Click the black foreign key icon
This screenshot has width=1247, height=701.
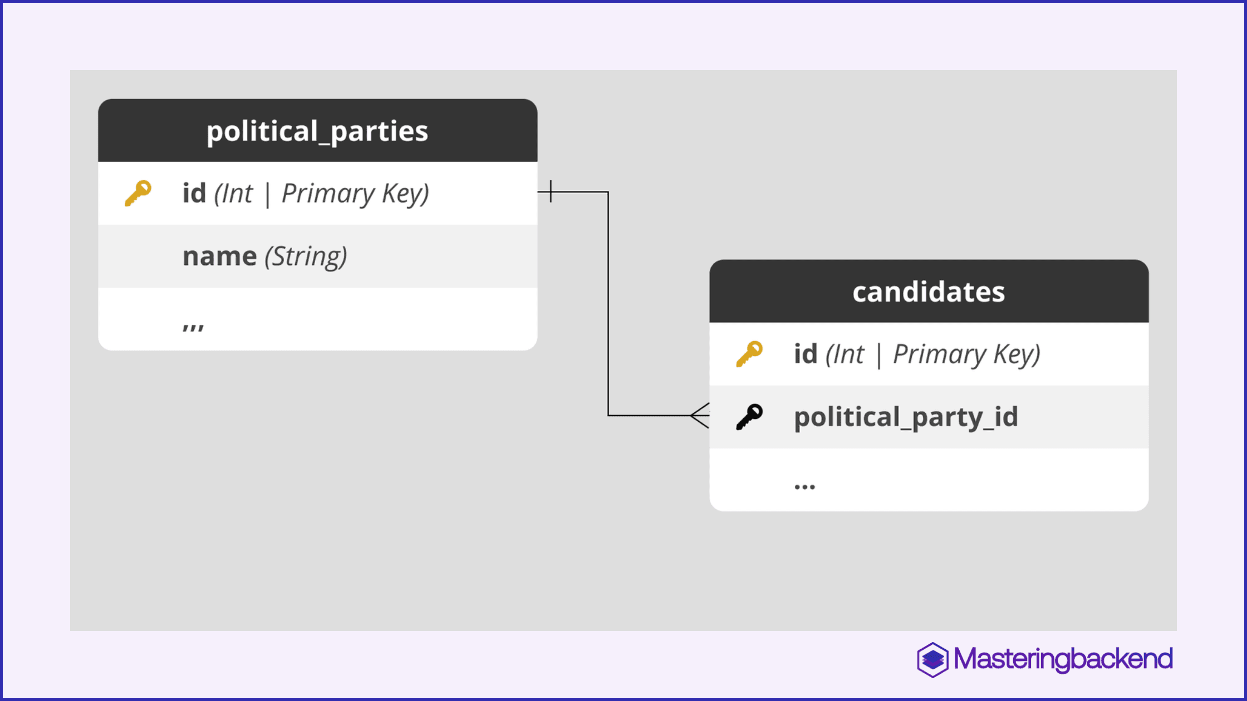pos(749,417)
